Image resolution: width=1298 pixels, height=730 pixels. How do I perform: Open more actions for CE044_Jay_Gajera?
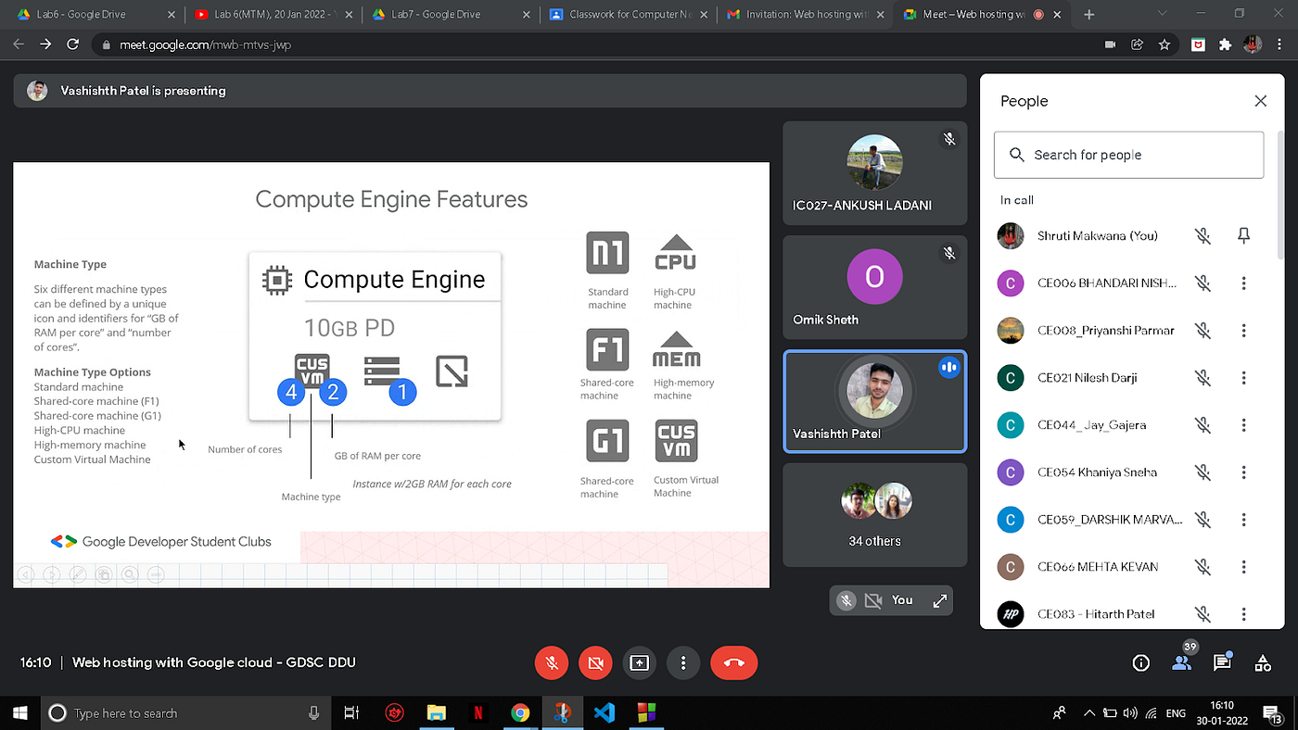1244,425
